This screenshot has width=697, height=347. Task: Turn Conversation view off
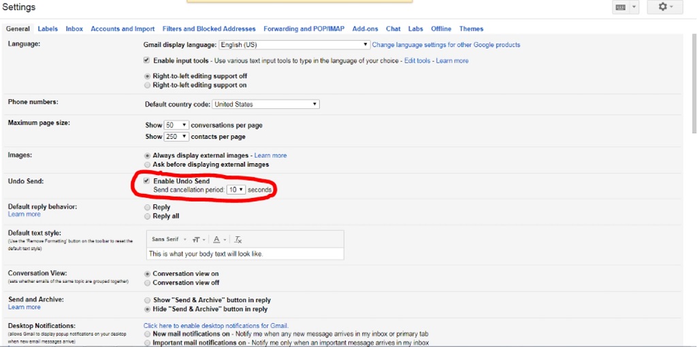148,282
